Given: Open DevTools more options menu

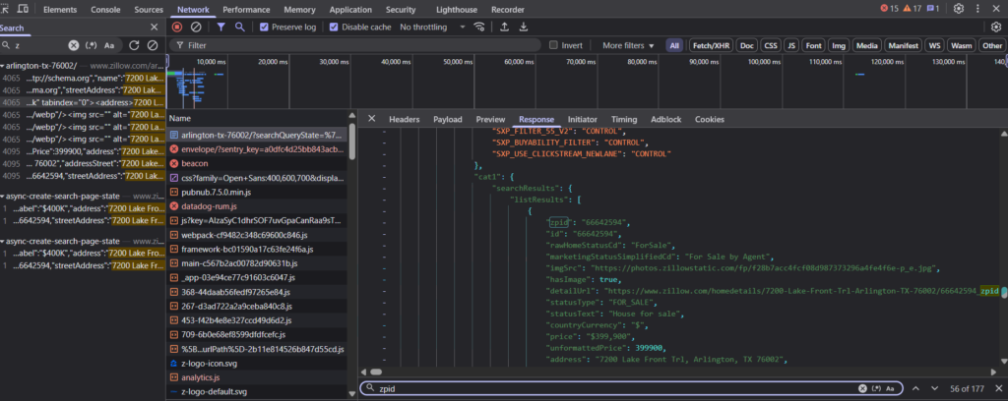Looking at the screenshot, I should click(979, 9).
